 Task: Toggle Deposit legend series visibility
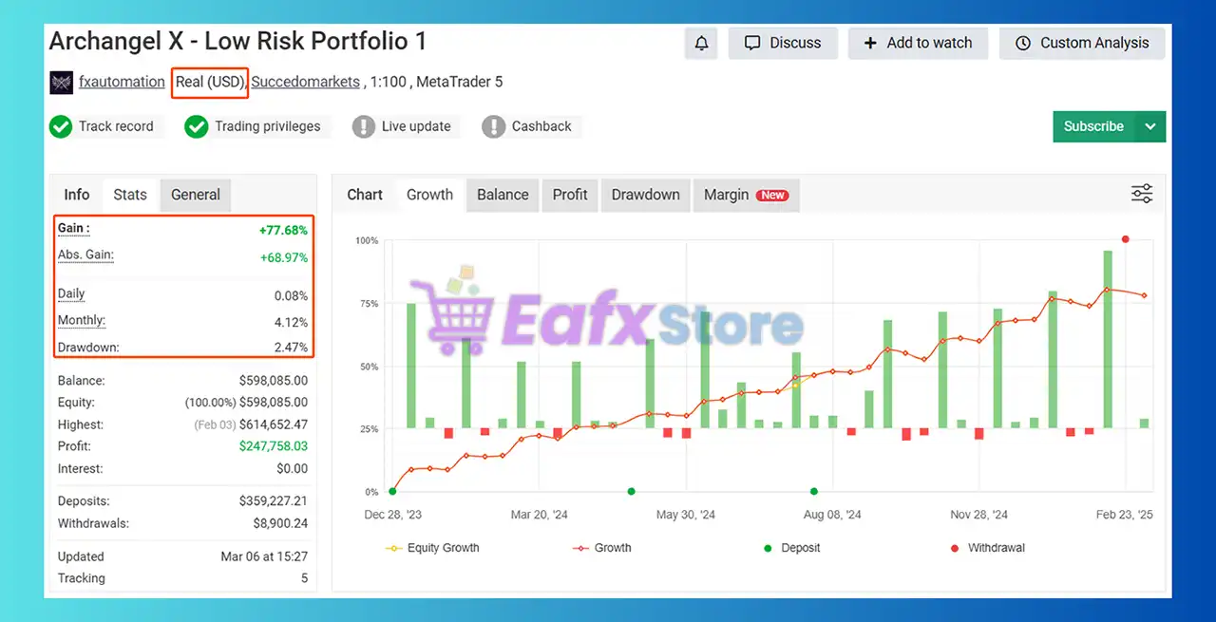[792, 548]
